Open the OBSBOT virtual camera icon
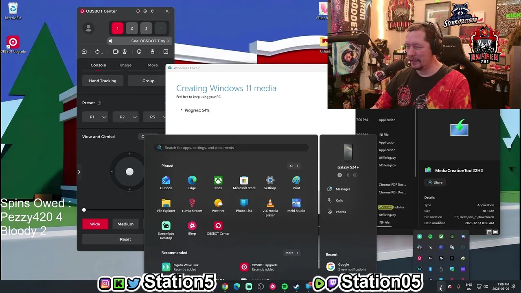Viewport: 521px width, 293px height. (x=116, y=52)
